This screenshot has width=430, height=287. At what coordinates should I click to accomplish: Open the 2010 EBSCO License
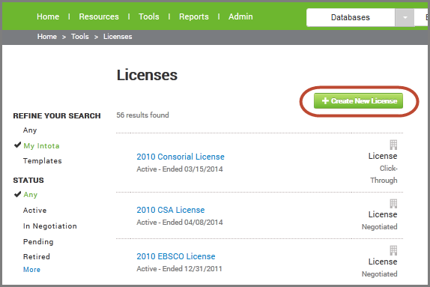tap(176, 256)
